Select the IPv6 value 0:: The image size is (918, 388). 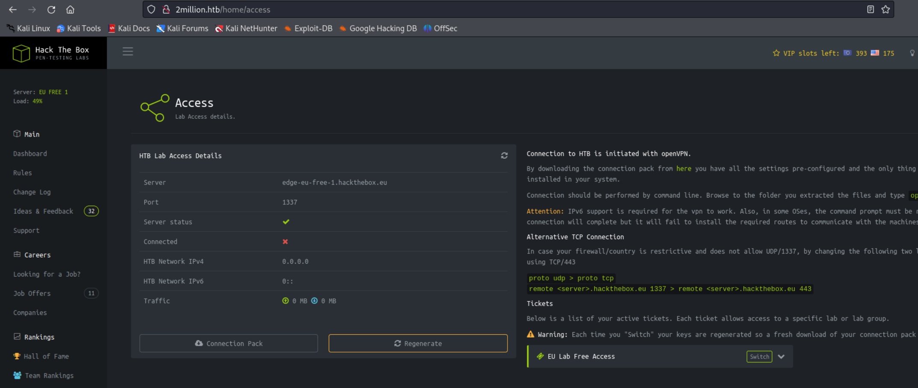pos(287,281)
